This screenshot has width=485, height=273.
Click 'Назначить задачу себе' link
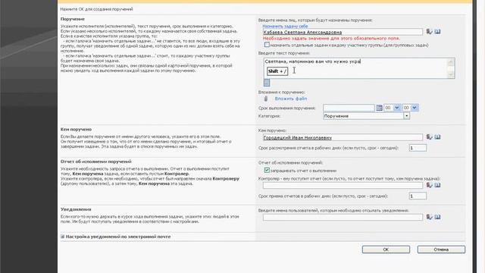(x=285, y=27)
